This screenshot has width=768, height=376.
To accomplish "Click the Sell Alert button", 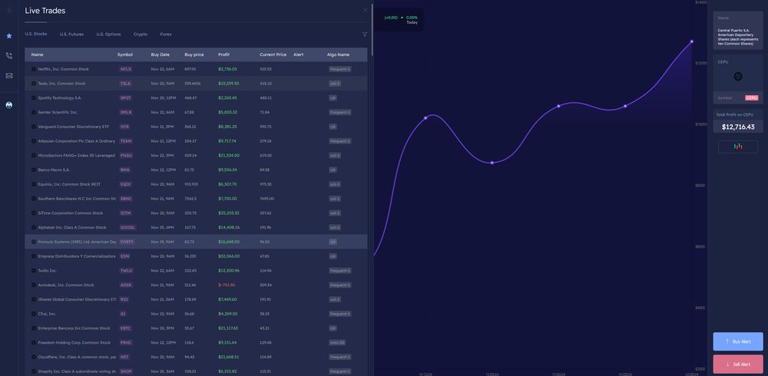I will (737, 364).
